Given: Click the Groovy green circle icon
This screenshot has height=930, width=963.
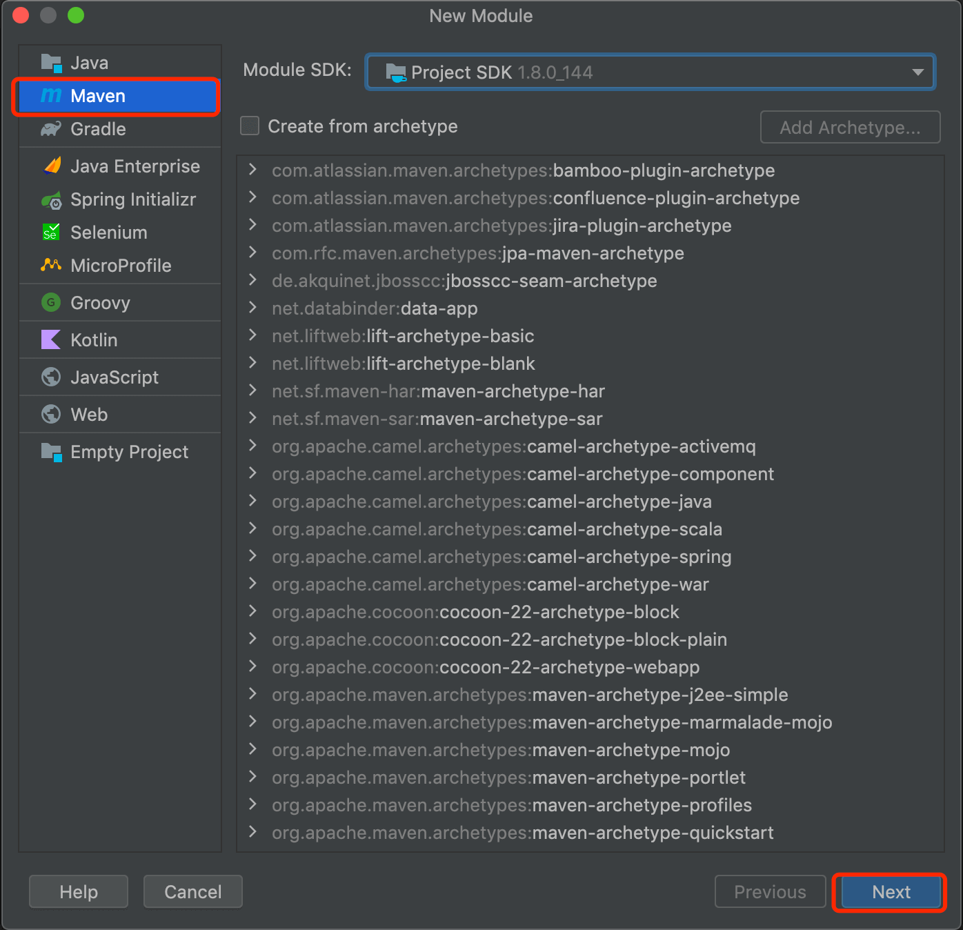Looking at the screenshot, I should point(51,302).
